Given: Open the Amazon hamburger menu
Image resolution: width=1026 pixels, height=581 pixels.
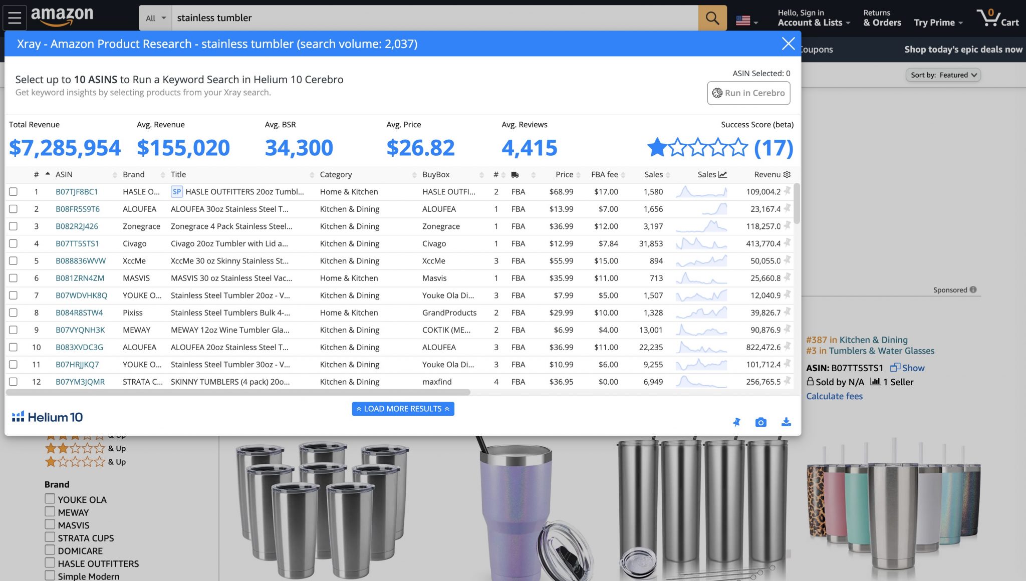Looking at the screenshot, I should [15, 18].
